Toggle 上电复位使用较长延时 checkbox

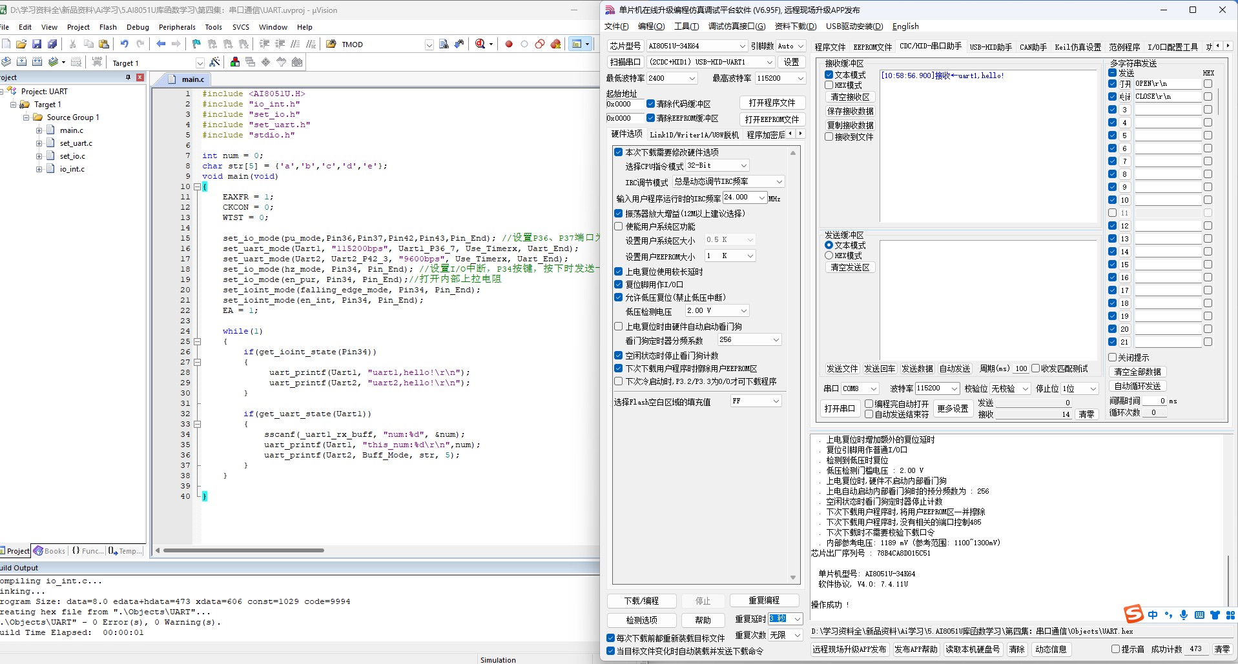pos(619,272)
